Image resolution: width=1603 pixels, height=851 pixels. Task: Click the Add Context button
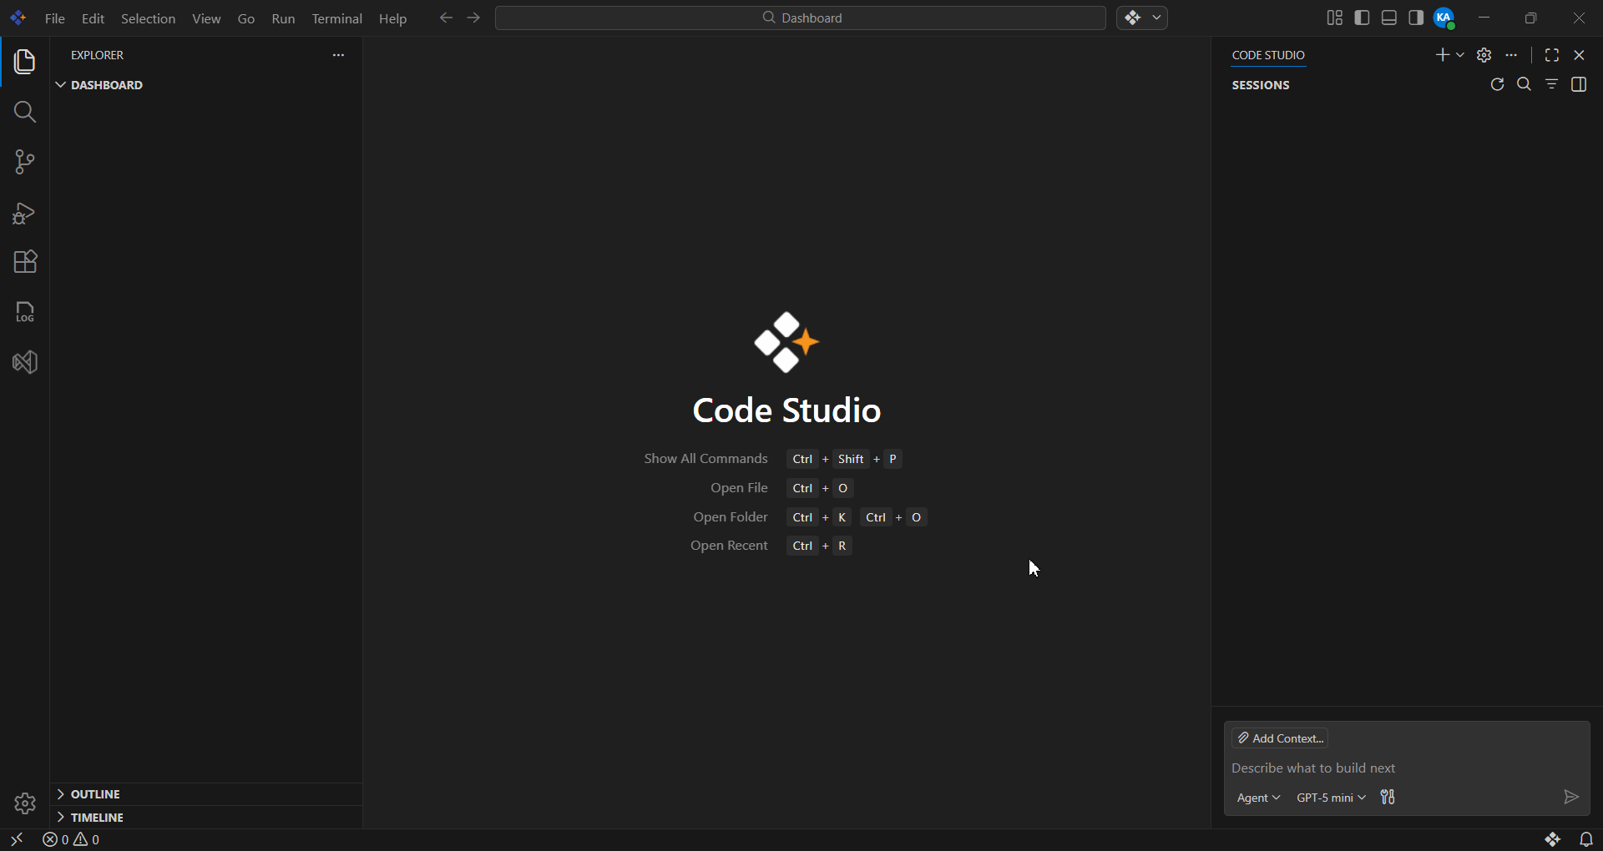tap(1282, 738)
